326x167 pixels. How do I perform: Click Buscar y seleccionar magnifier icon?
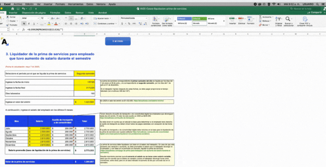[288, 21]
